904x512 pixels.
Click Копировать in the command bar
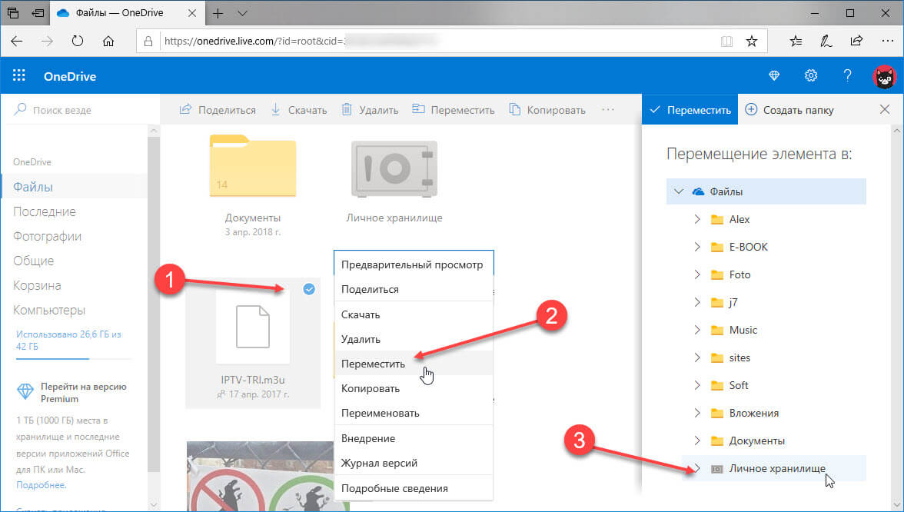pyautogui.click(x=547, y=109)
